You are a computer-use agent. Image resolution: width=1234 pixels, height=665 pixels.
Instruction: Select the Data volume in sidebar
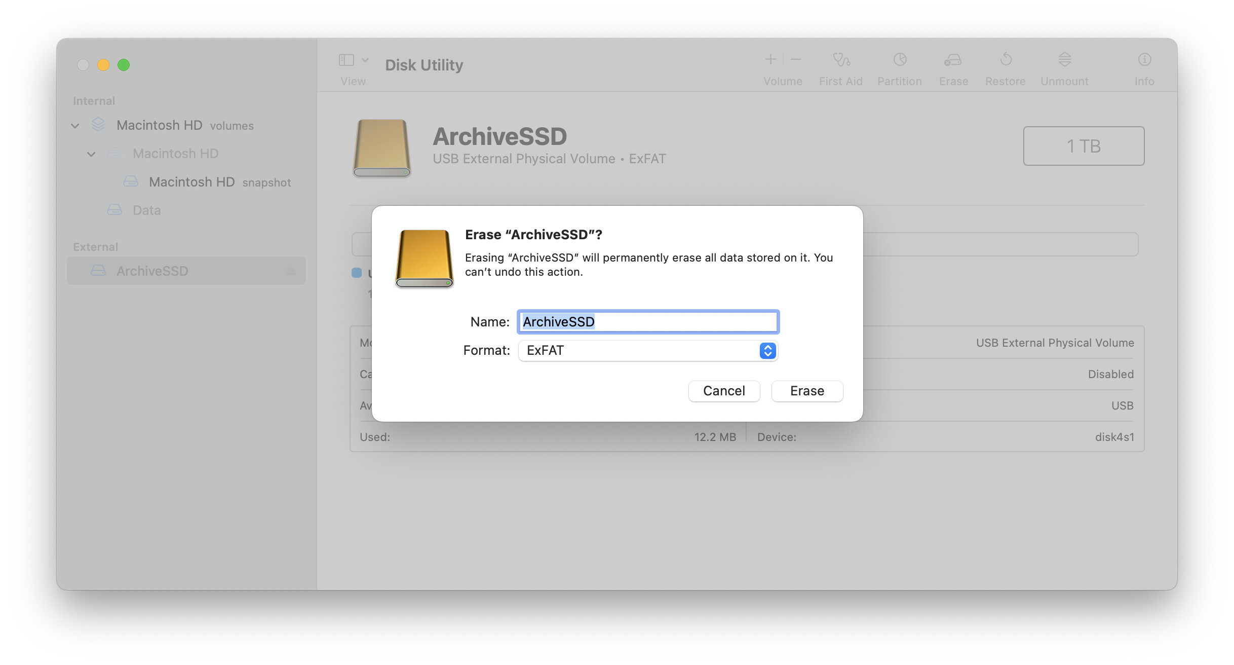(146, 210)
